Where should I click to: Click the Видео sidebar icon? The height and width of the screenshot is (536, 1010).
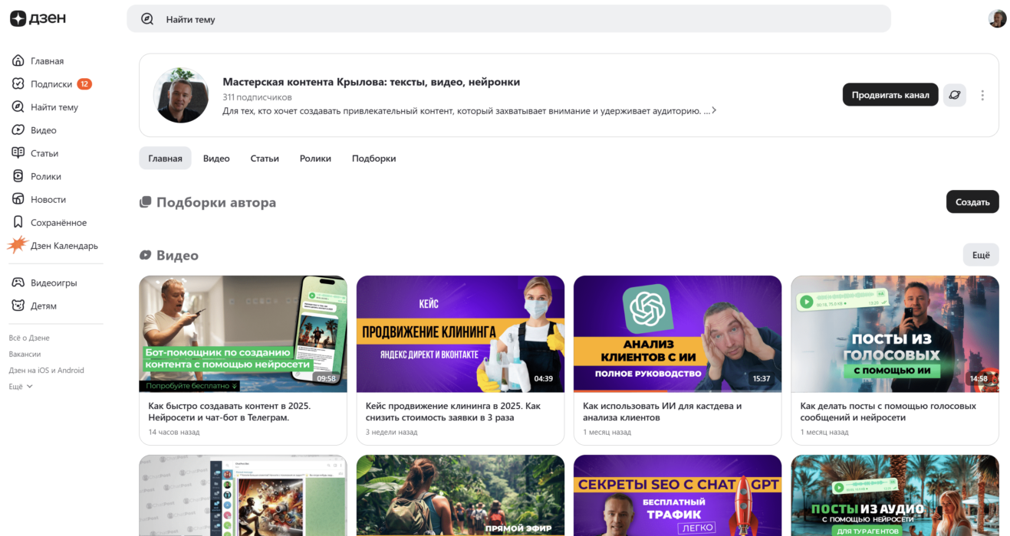coord(18,130)
